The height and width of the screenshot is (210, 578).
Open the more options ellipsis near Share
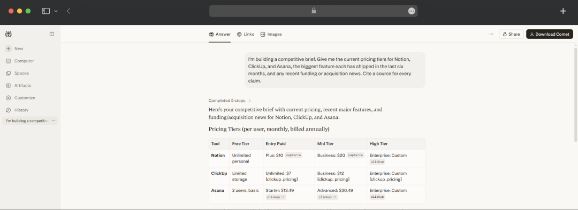click(x=491, y=34)
